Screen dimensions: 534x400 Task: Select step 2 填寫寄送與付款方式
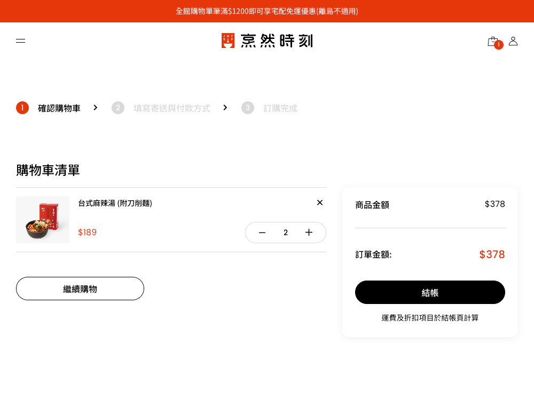(x=161, y=108)
